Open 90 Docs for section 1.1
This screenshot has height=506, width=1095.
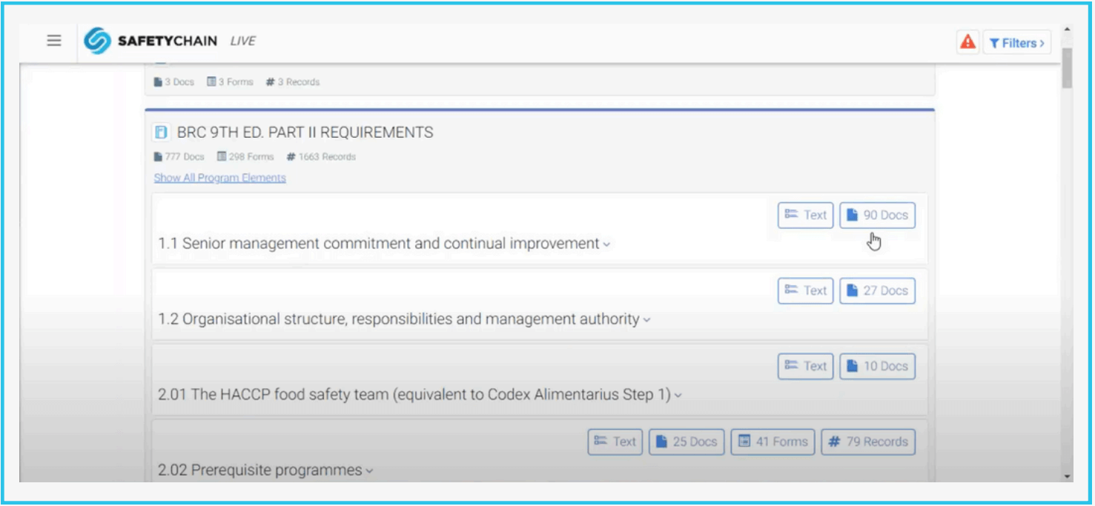[x=878, y=215]
